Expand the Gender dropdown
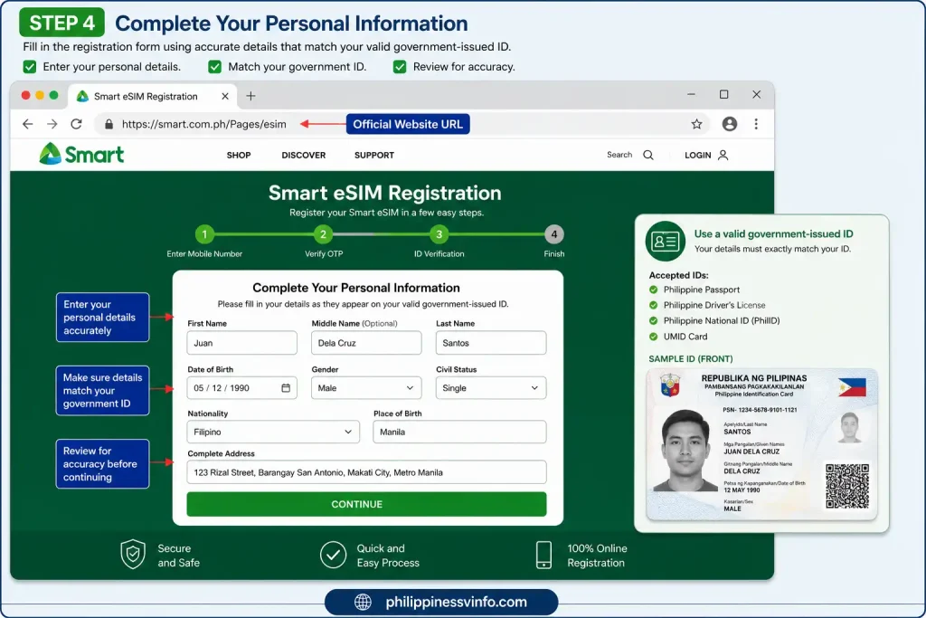This screenshot has width=926, height=618. (x=366, y=388)
